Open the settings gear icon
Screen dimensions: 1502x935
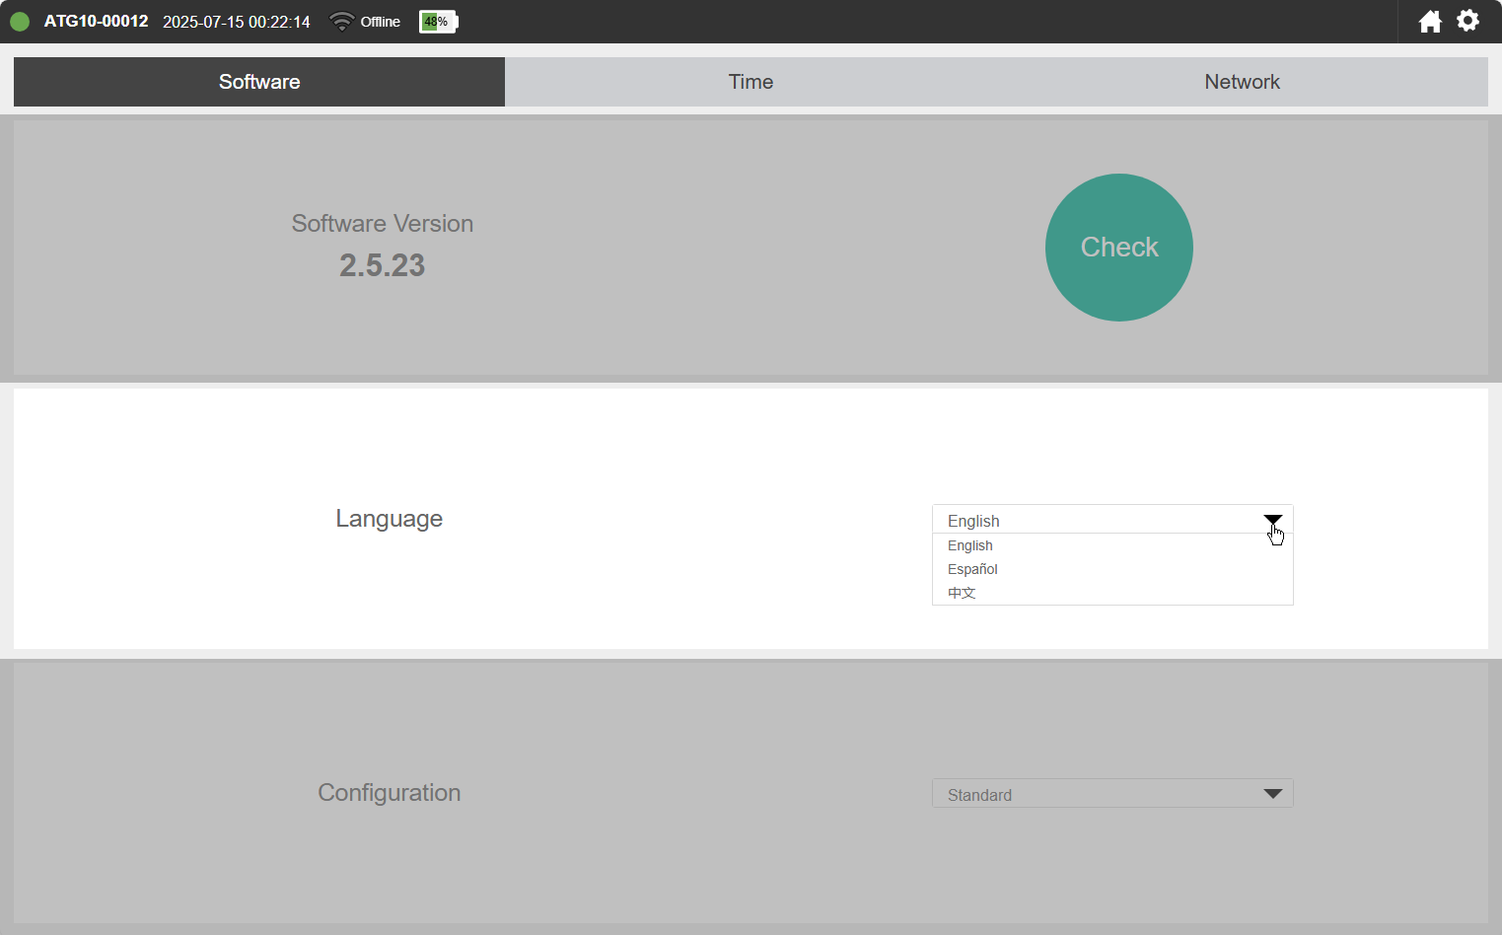[1467, 21]
